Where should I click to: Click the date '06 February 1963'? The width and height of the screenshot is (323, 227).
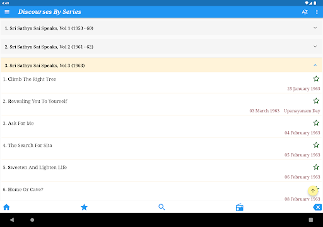(x=302, y=177)
